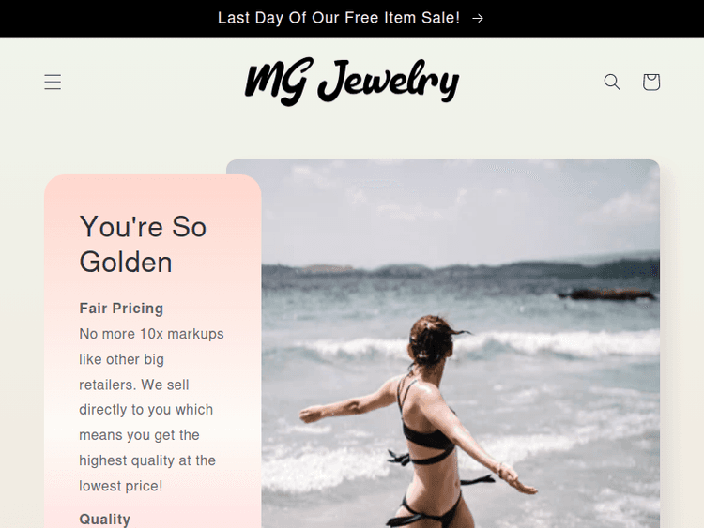
Task: Click the You're So Golden heading
Action: 143,244
